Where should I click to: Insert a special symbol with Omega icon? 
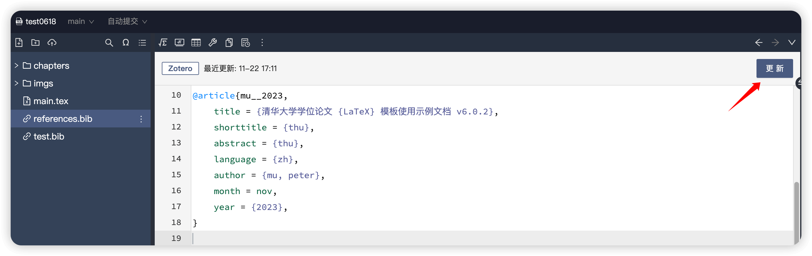[126, 42]
